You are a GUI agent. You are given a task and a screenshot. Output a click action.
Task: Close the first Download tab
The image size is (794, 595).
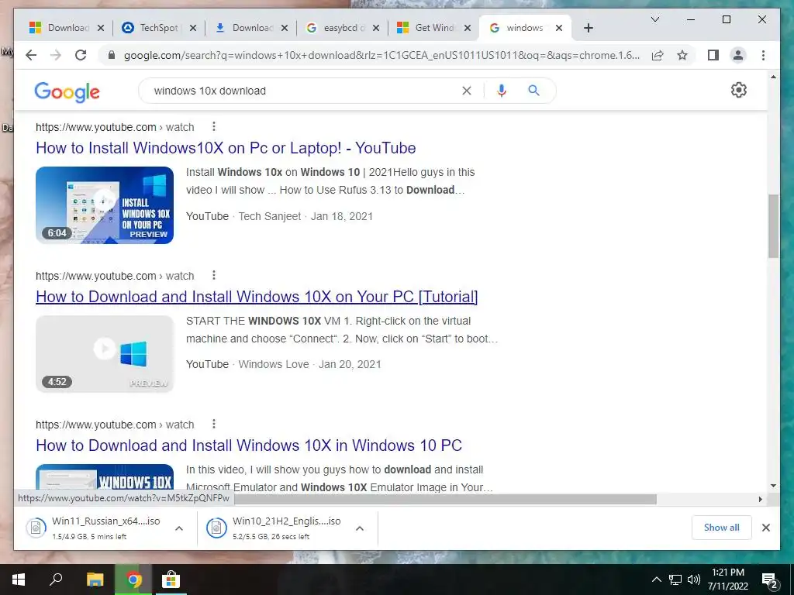tap(101, 29)
